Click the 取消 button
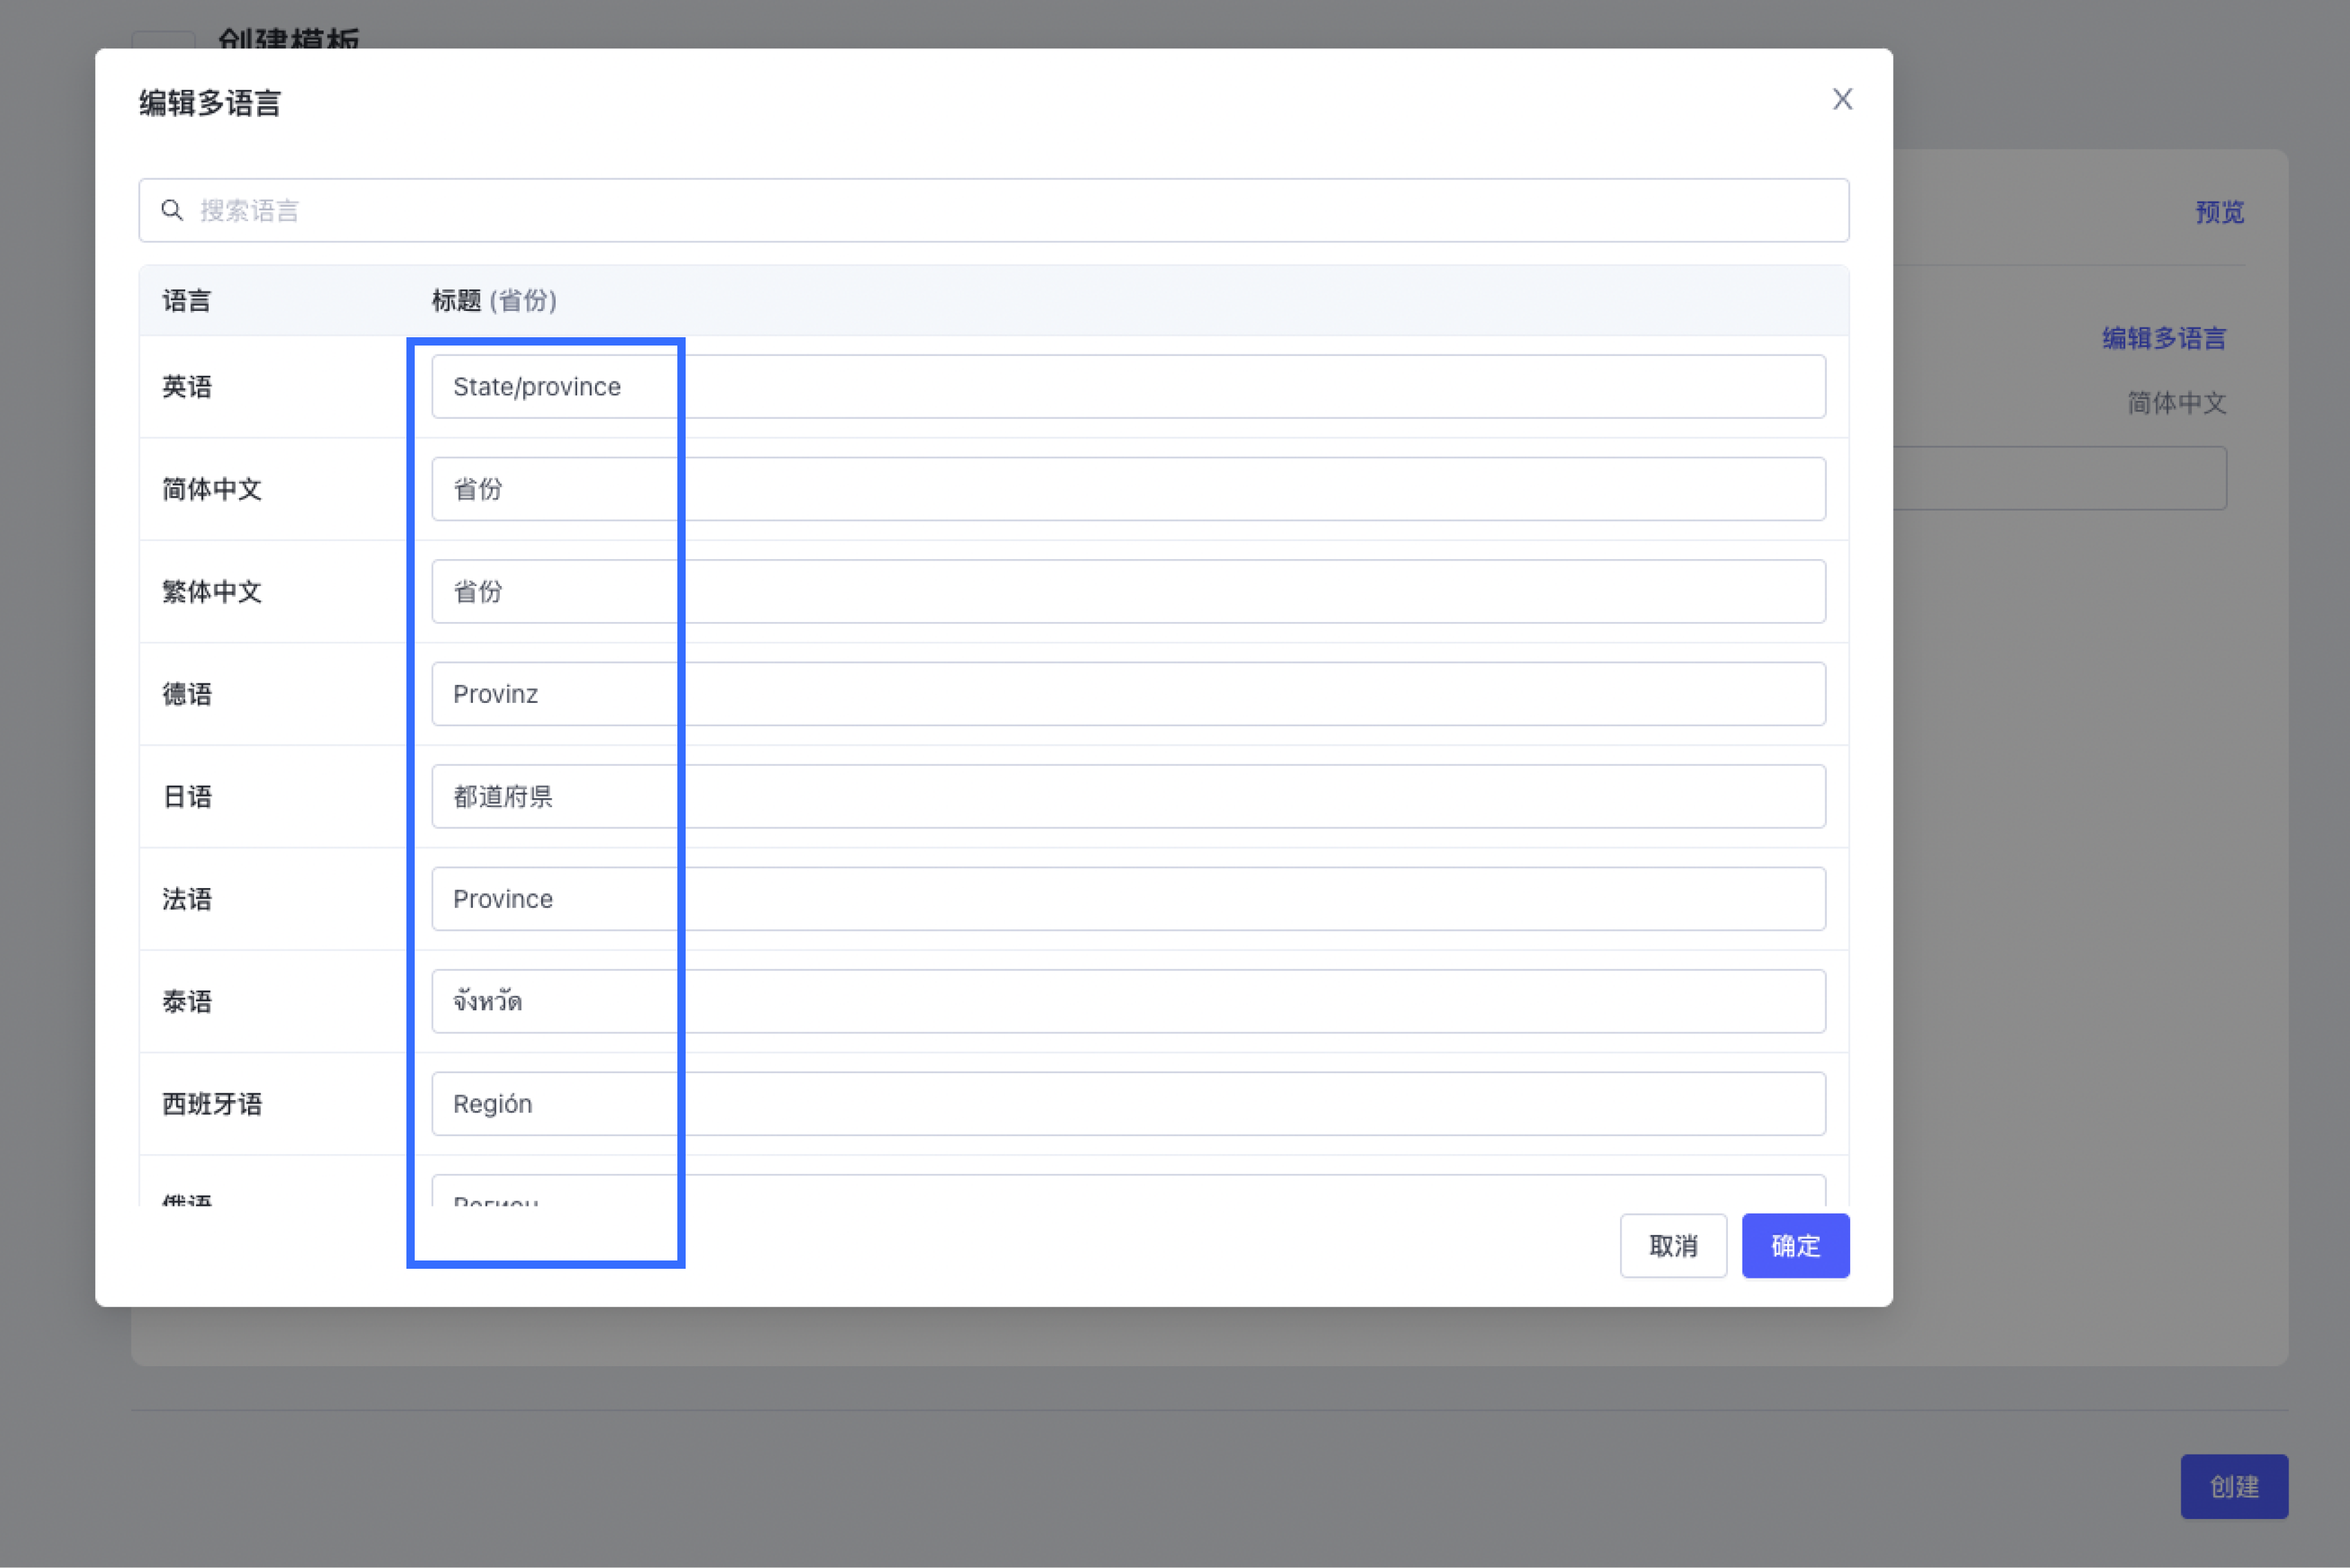Image resolution: width=2350 pixels, height=1568 pixels. pos(1673,1246)
